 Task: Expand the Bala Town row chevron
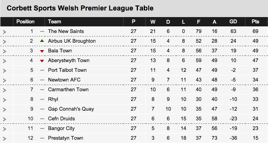click(x=5, y=51)
